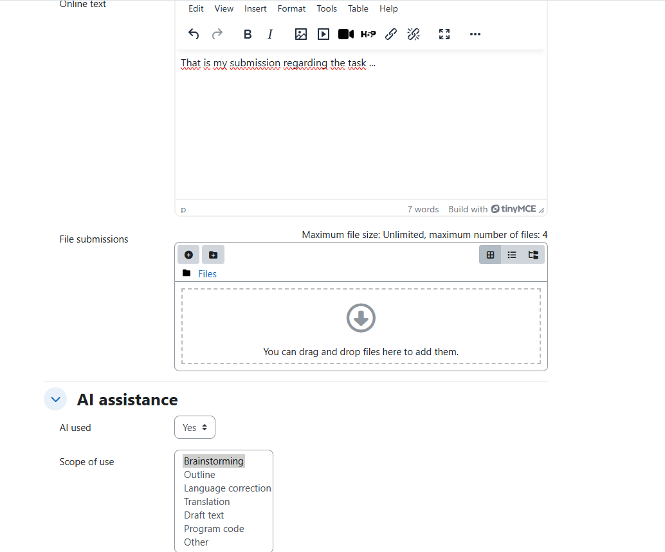Viewport: 665px width, 552px height.
Task: Click the p element path in status bar
Action: click(x=183, y=209)
